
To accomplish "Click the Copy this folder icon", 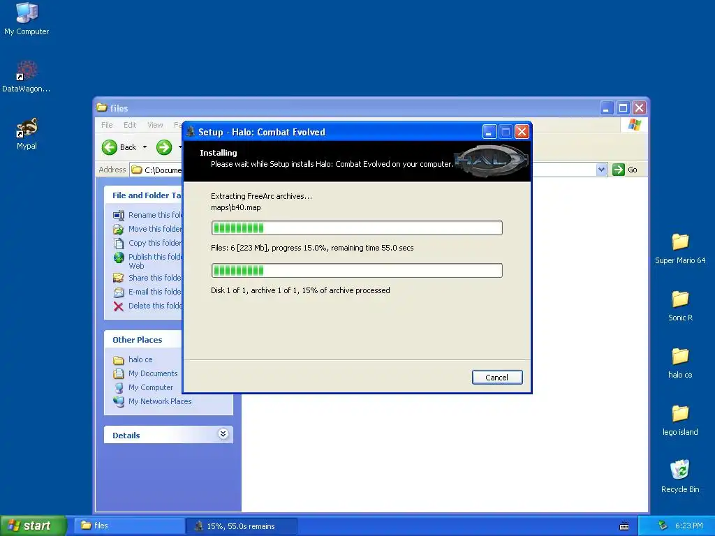I will (x=119, y=244).
